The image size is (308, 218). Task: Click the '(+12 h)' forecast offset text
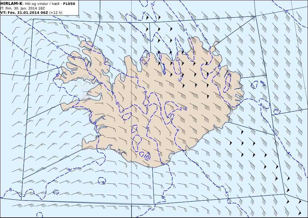[x=55, y=13]
